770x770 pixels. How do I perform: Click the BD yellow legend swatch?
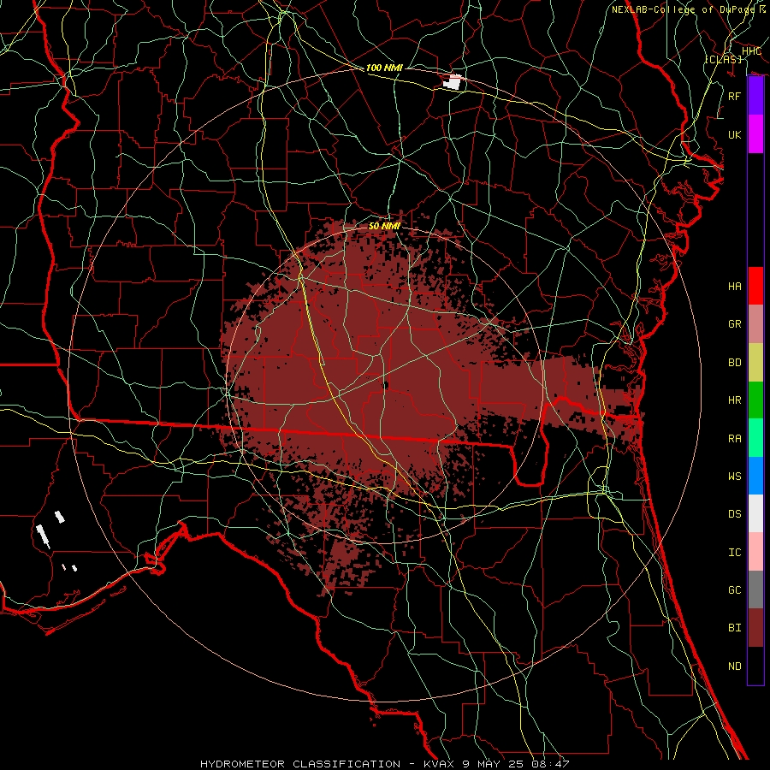(x=755, y=363)
